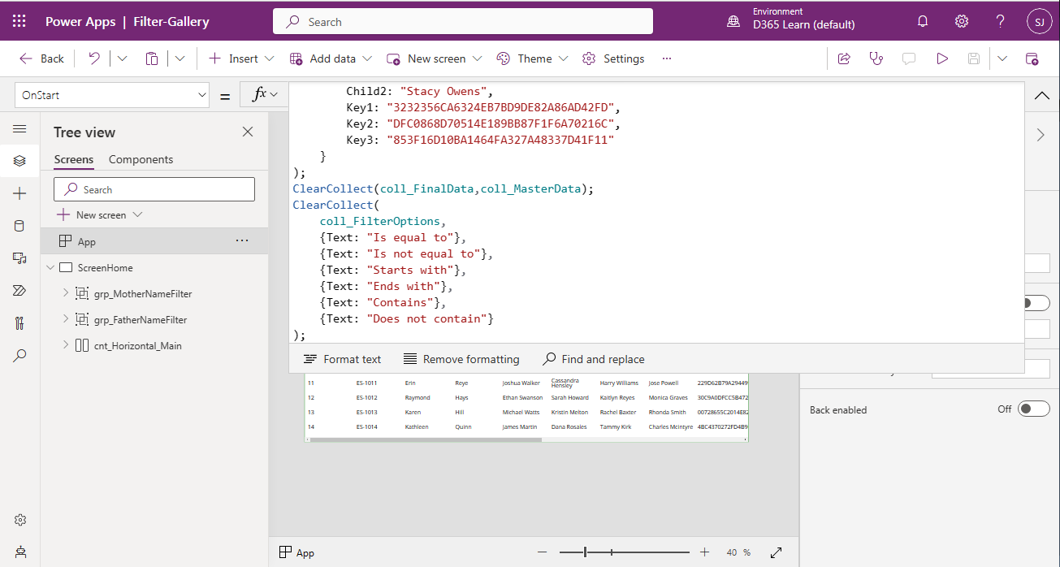Collapse the formula bar chevron
1060x567 pixels.
click(x=1042, y=95)
